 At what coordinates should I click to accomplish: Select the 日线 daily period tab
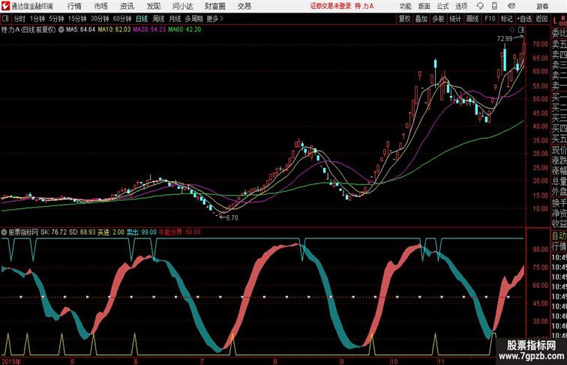(142, 19)
